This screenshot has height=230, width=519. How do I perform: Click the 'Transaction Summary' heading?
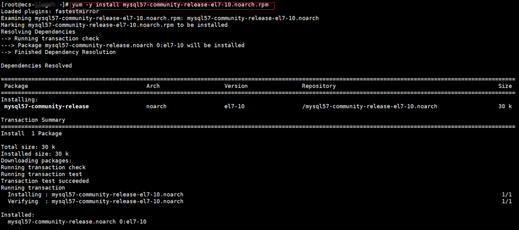point(33,120)
